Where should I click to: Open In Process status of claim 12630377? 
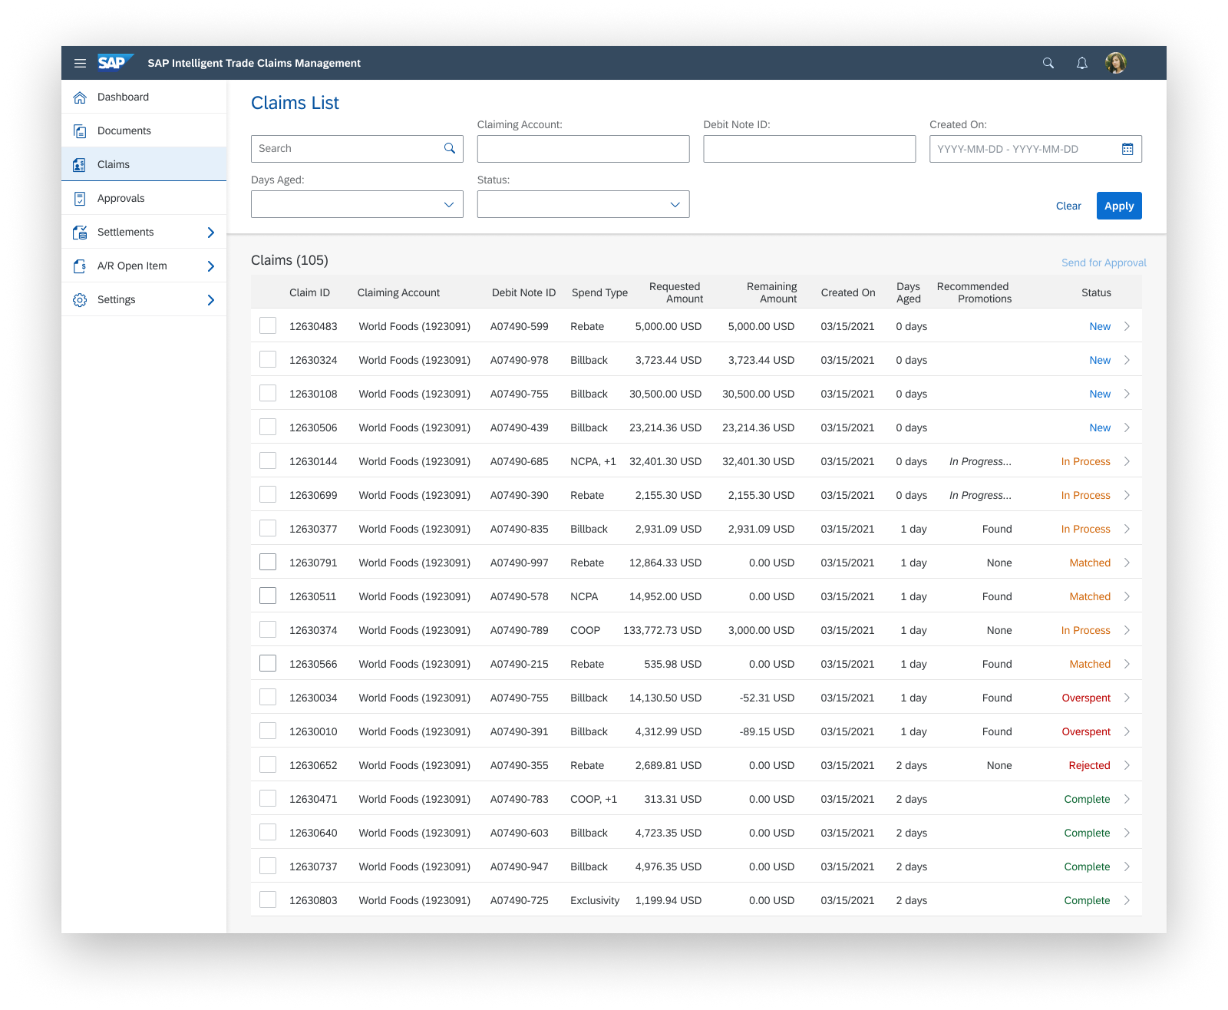click(1085, 529)
